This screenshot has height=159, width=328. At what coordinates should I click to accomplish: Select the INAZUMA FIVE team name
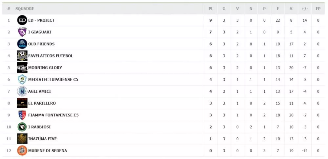(42, 139)
